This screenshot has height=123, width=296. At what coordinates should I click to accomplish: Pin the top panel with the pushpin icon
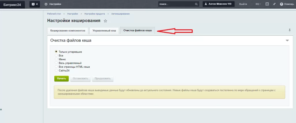point(274,4)
